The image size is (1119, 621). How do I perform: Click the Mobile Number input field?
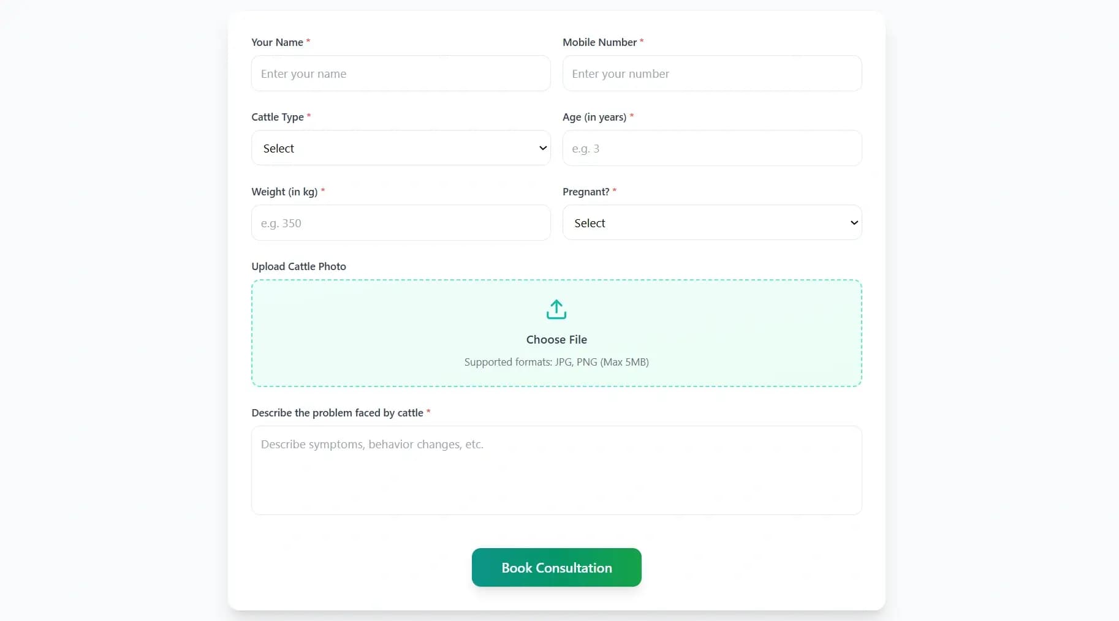pyautogui.click(x=712, y=73)
